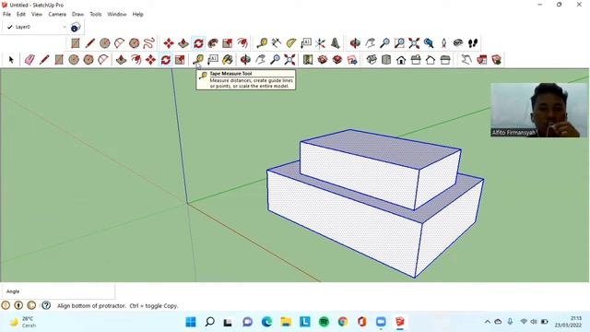Image resolution: width=590 pixels, height=332 pixels.
Task: Click the Instructor question mark status icon
Action: point(46,305)
